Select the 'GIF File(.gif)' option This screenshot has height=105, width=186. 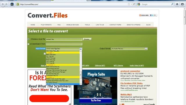coord(63,56)
